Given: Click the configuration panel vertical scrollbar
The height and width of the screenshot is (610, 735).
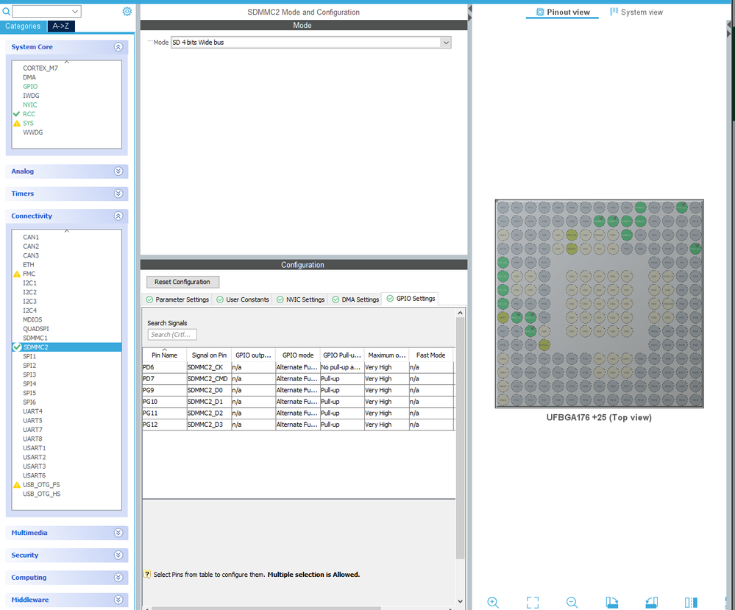Looking at the screenshot, I should pyautogui.click(x=461, y=439).
